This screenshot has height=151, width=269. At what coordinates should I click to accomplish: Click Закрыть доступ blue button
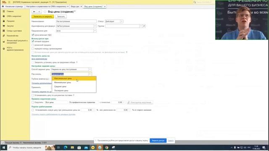158,141
